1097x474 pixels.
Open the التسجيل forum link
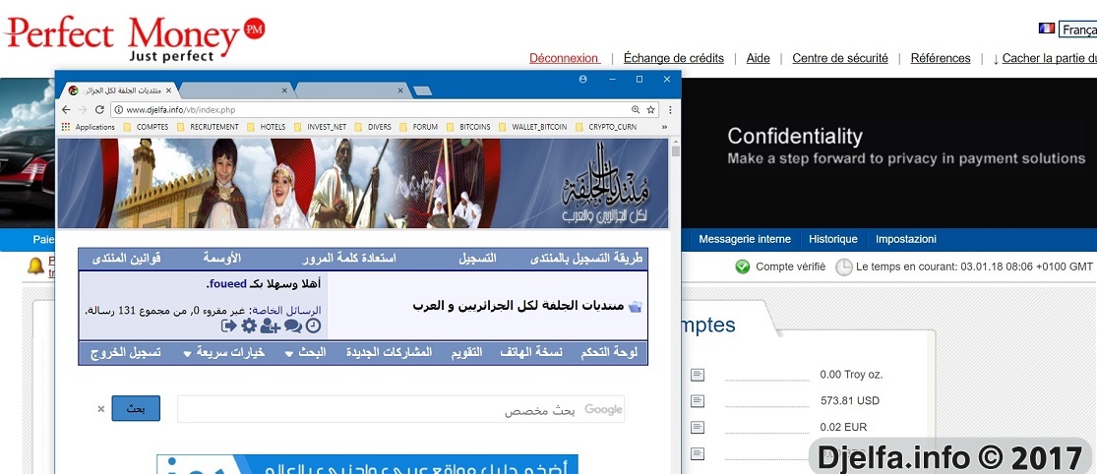(477, 258)
